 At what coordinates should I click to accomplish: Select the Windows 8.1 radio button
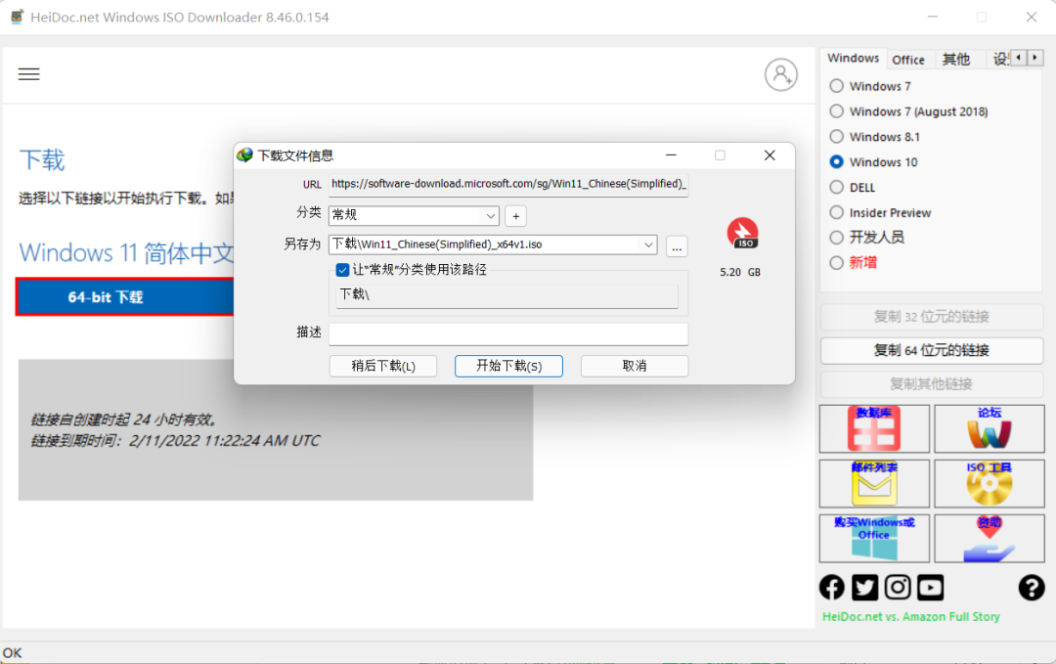[836, 136]
